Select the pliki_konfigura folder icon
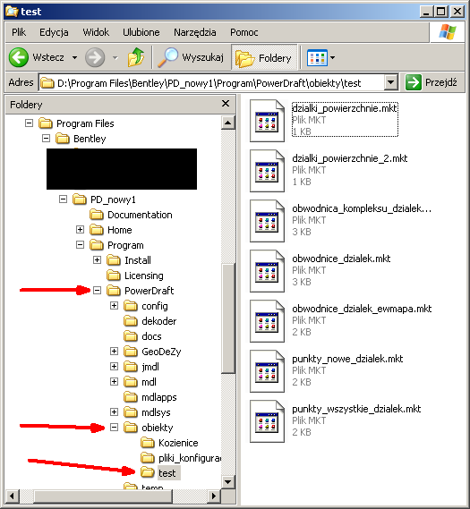The width and height of the screenshot is (470, 509). [x=148, y=458]
